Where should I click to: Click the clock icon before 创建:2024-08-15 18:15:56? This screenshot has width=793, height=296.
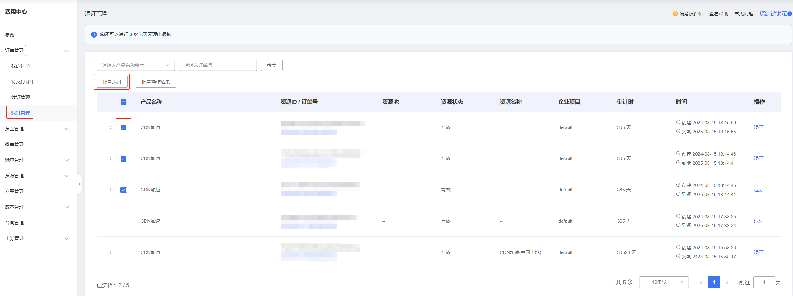tap(678, 122)
